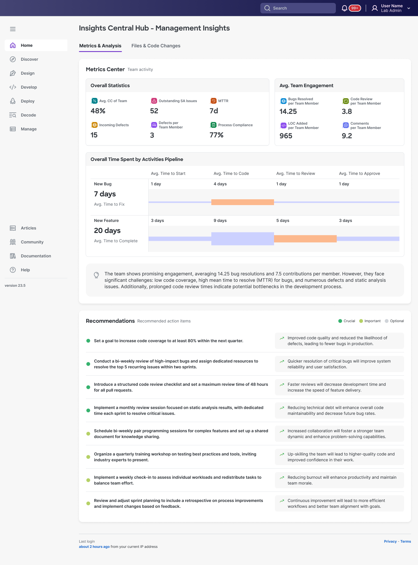Click the Help question mark icon

(x=13, y=270)
